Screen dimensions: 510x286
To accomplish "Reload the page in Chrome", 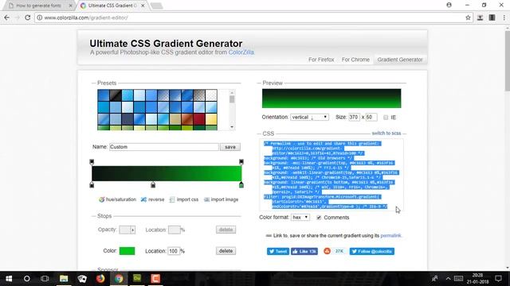I will tap(28, 17).
